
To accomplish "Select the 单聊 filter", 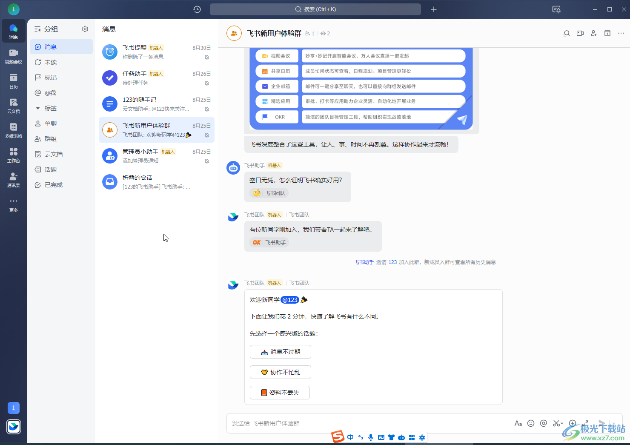I will (61, 123).
